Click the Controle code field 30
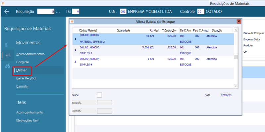265x132 pixels. pyautogui.click(x=201, y=12)
